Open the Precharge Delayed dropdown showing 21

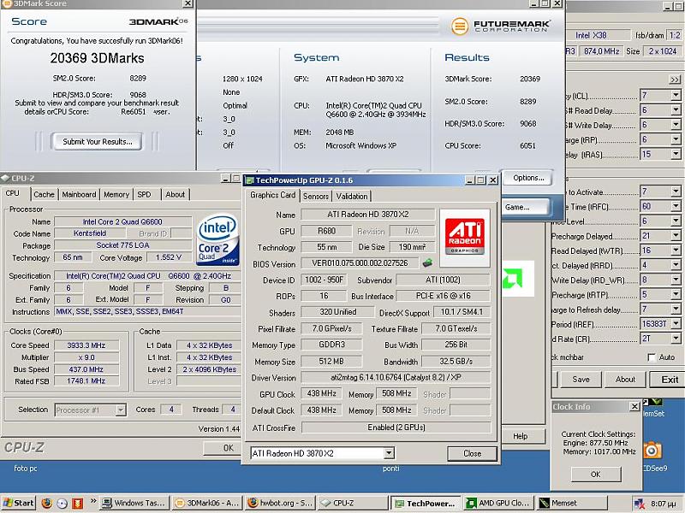click(x=676, y=236)
